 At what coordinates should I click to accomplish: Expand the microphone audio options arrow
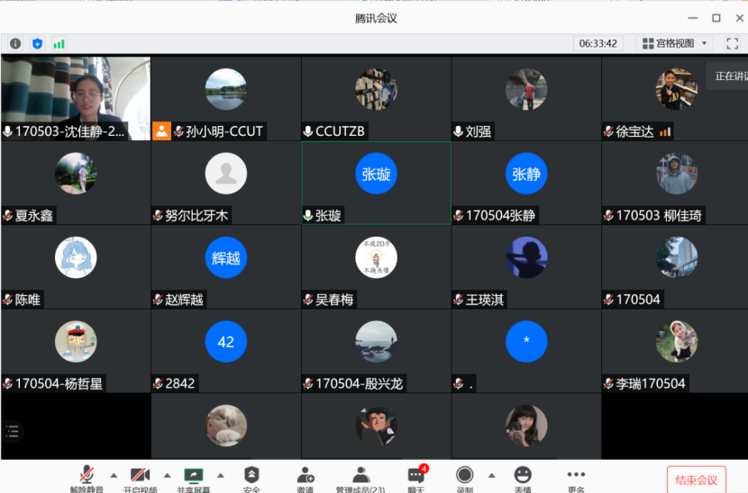(114, 475)
